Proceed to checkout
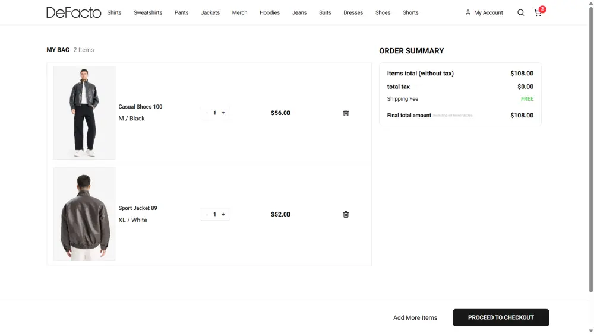 pyautogui.click(x=501, y=317)
